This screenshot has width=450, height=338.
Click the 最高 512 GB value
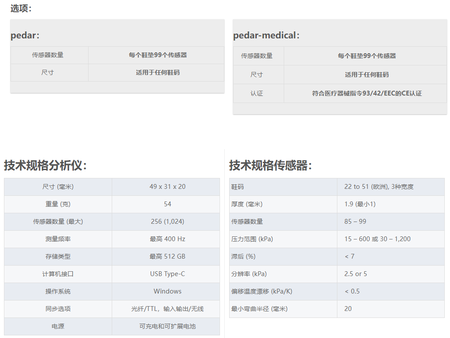point(168,256)
